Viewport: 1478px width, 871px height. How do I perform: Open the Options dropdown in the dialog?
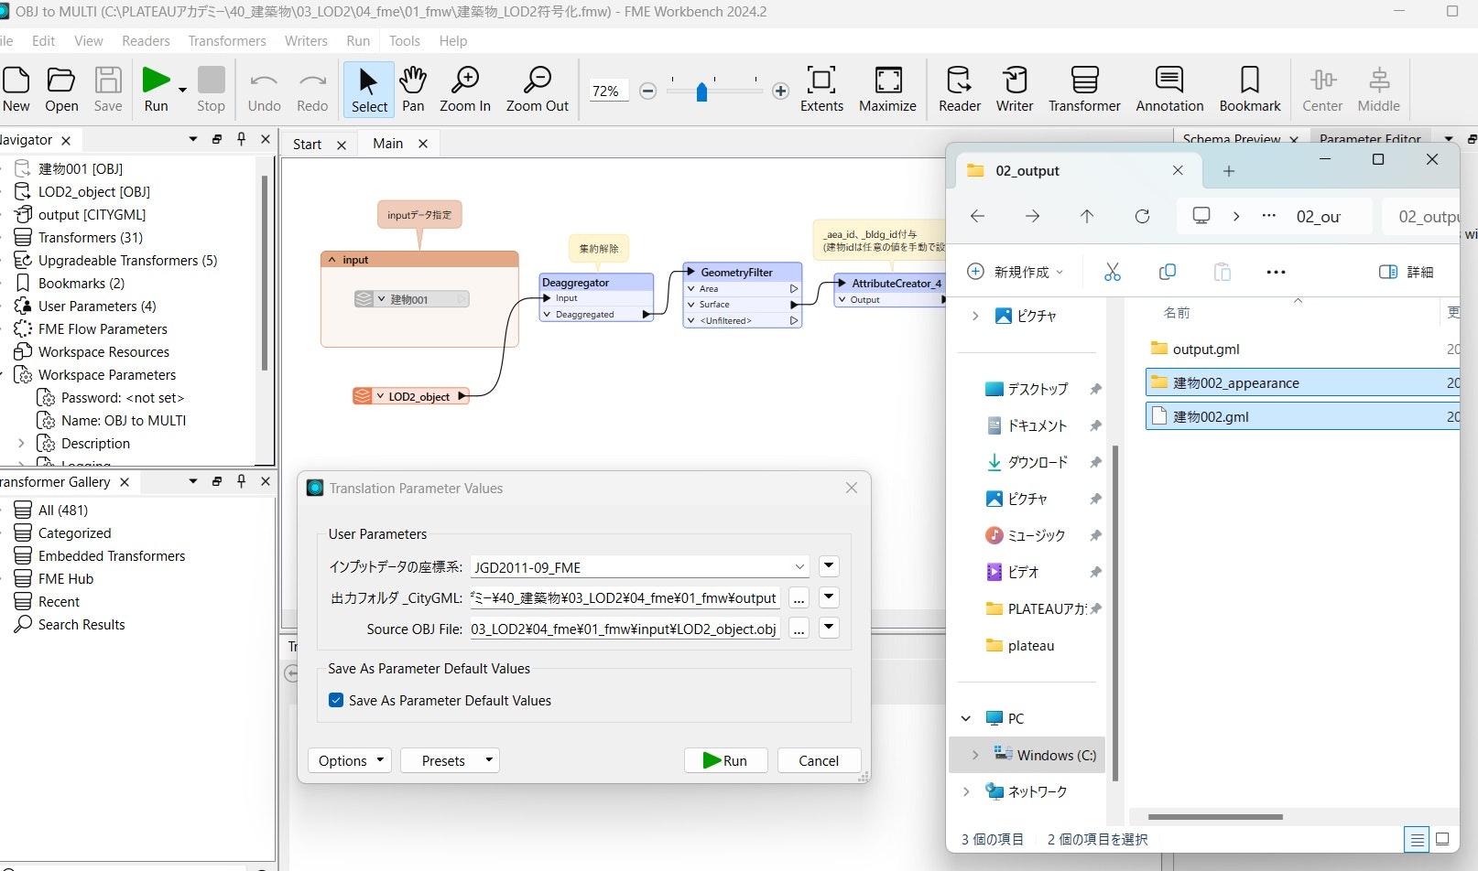[351, 760]
